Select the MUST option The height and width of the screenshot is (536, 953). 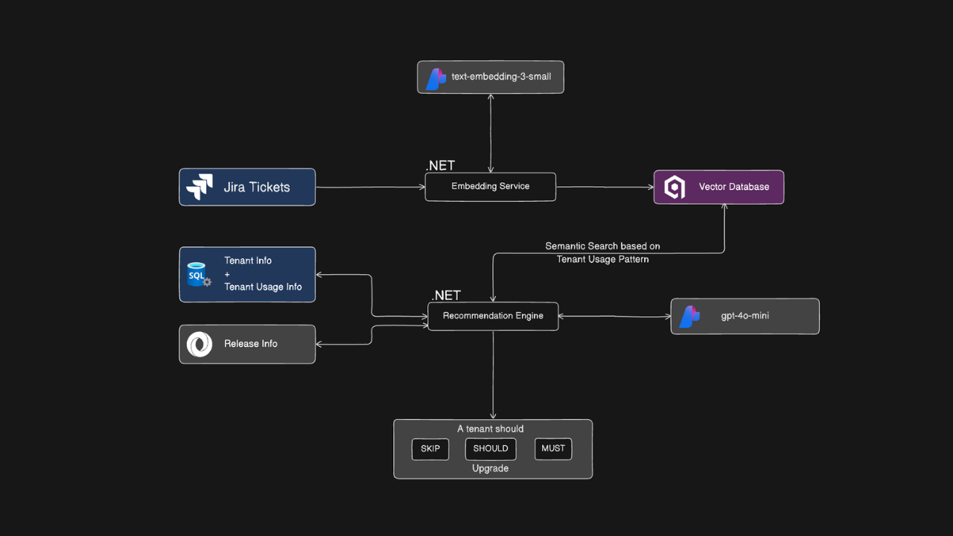coord(552,449)
